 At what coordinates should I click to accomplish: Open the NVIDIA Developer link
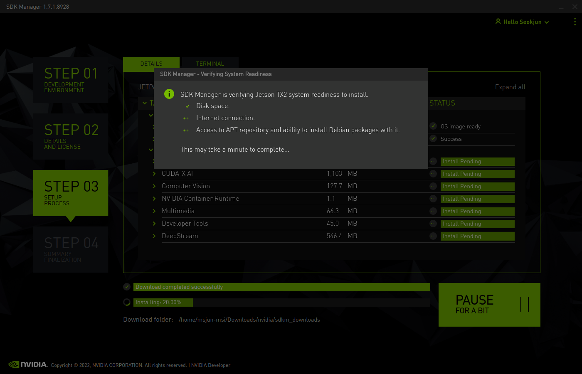point(211,365)
